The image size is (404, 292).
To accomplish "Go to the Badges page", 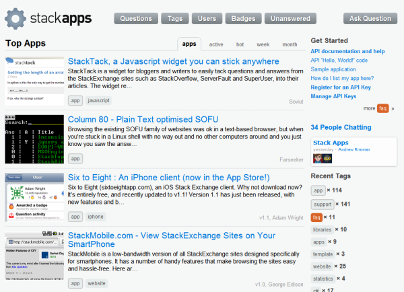I will coord(242,18).
